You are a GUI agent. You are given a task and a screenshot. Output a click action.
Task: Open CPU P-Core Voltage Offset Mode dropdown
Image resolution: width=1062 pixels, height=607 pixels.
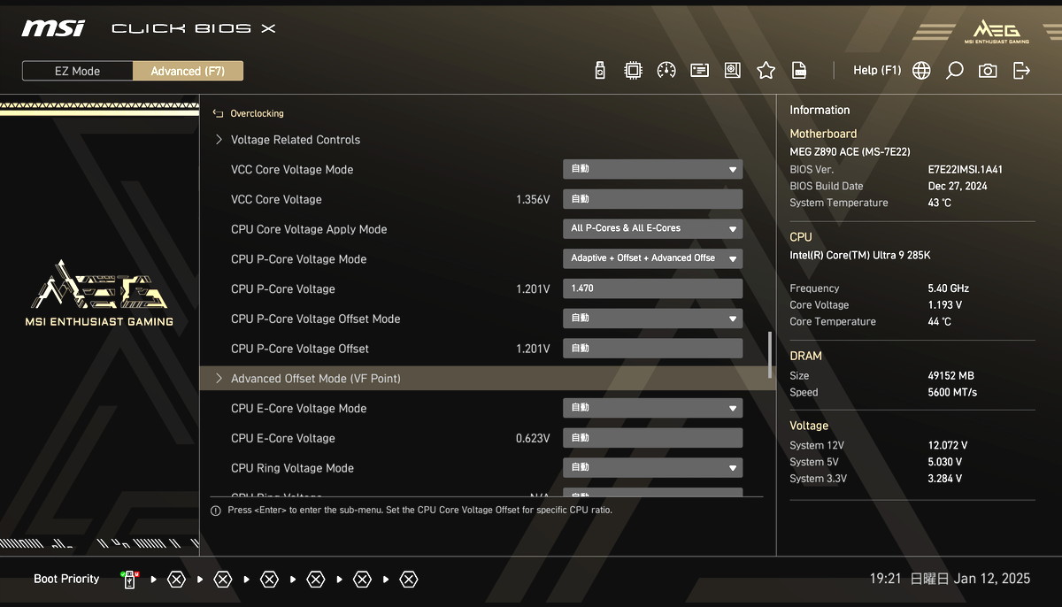pyautogui.click(x=653, y=318)
